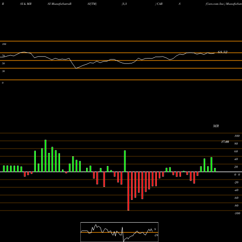Image resolution: width=242 pixels, height=242 pixels.
Task: Click the 50 level label on RSI axis
Action: click(x=3, y=63)
